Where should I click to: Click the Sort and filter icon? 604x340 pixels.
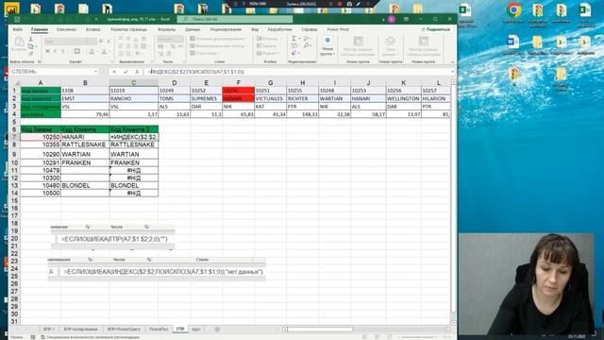coord(307,39)
